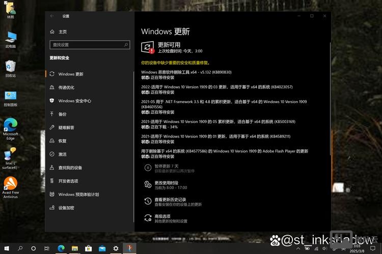The image size is (382, 254).
Task: Click the back arrow in Settings title bar
Action: (52, 16)
